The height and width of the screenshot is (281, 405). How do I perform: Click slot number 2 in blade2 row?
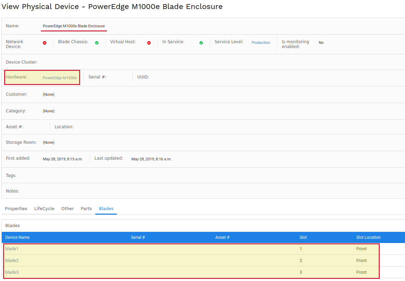pos(301,260)
